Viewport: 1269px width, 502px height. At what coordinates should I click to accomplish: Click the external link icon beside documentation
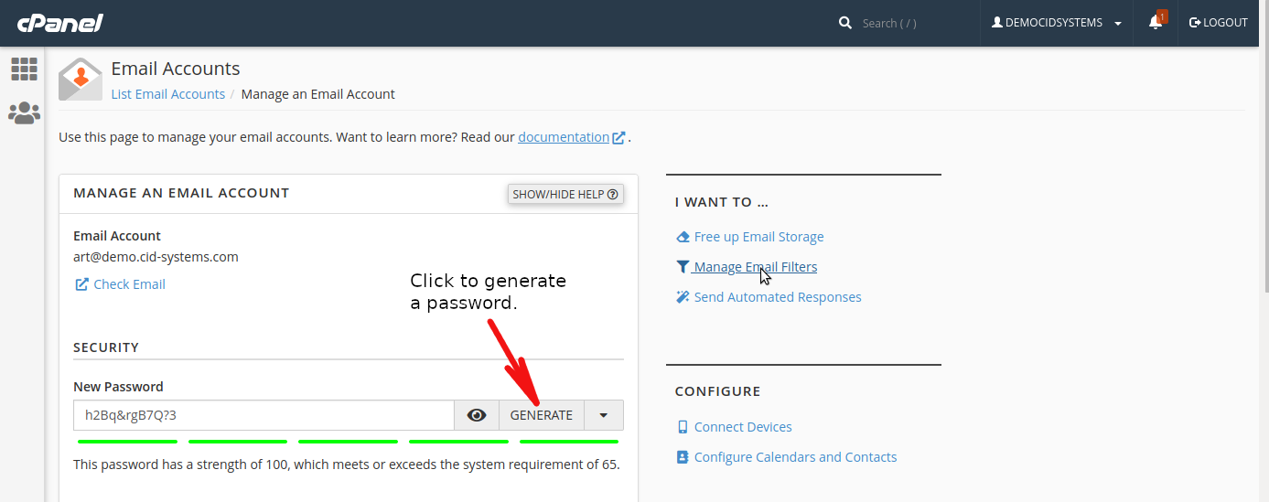coord(619,138)
